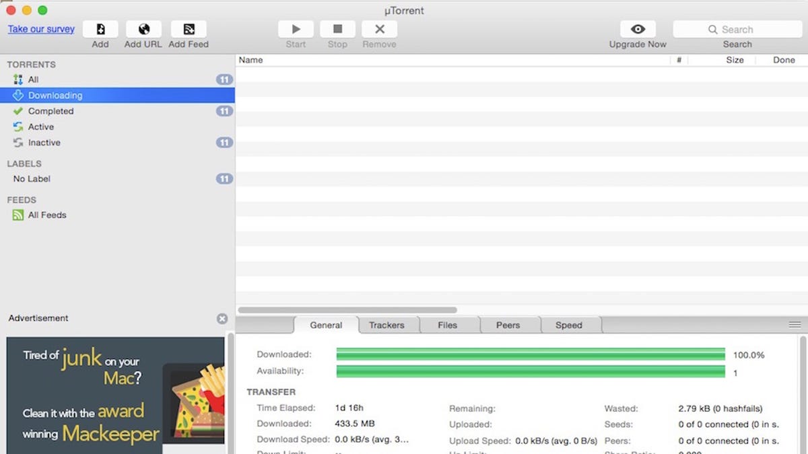Image resolution: width=808 pixels, height=454 pixels.
Task: Select the Active sidebar category
Action: pos(117,126)
